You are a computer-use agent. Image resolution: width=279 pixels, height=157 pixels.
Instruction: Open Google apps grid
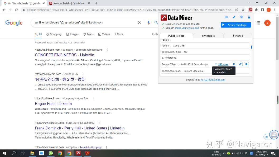tap(258, 23)
